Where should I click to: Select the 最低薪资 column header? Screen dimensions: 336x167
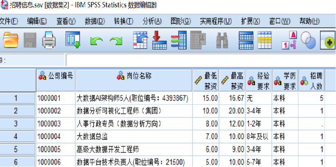click(x=206, y=80)
